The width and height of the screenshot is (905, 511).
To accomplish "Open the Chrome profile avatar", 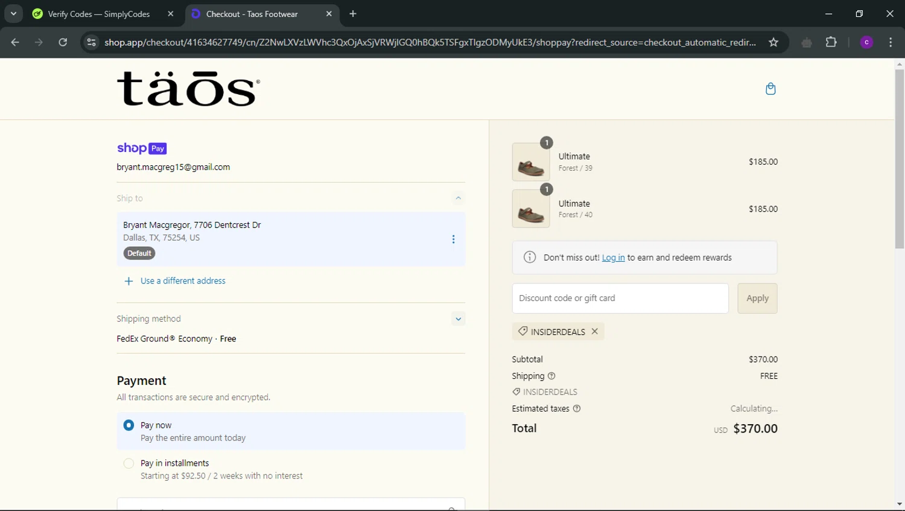I will click(866, 42).
